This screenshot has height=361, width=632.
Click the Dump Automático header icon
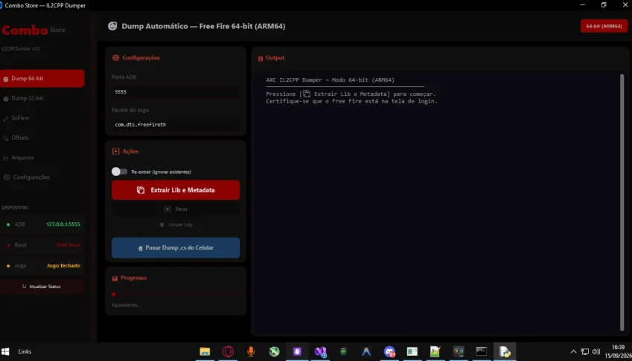click(x=112, y=26)
